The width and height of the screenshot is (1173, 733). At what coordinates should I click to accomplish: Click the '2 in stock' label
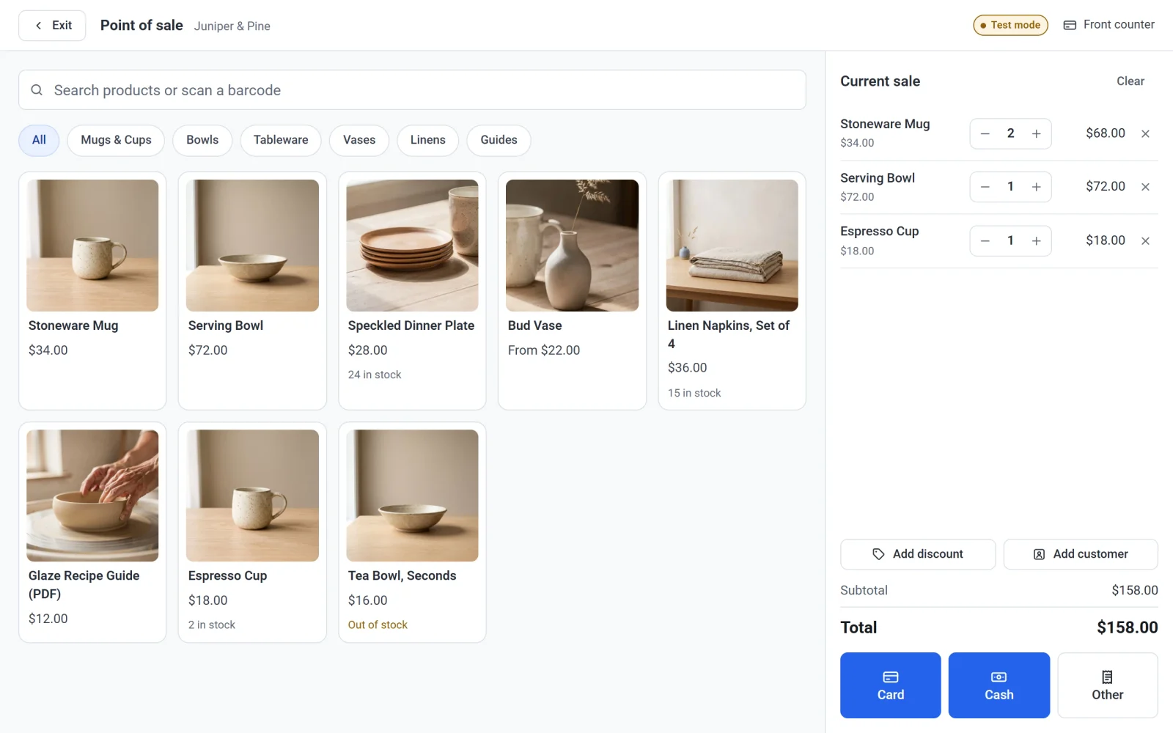point(212,625)
